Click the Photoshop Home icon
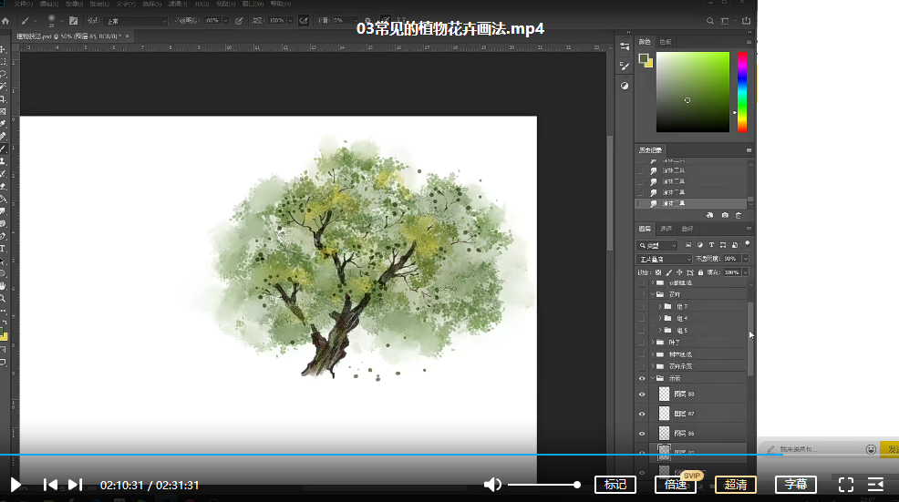Screen dimensions: 899x502 pyautogui.click(x=6, y=20)
